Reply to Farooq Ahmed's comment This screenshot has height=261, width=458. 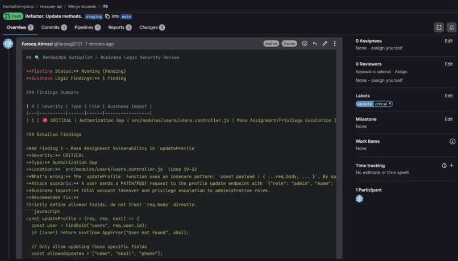point(315,44)
